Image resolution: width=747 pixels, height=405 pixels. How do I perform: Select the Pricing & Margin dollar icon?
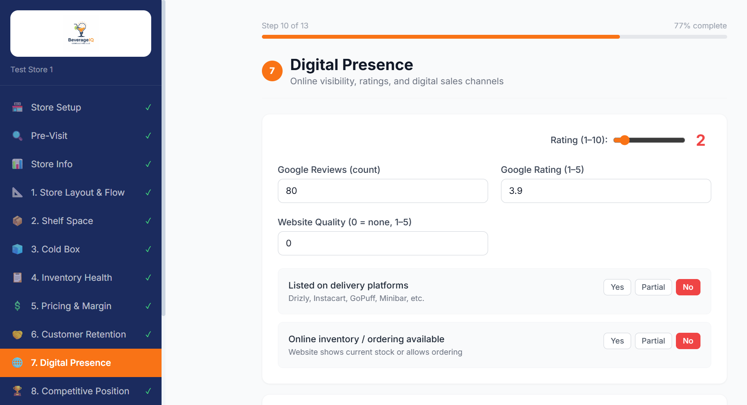click(17, 306)
